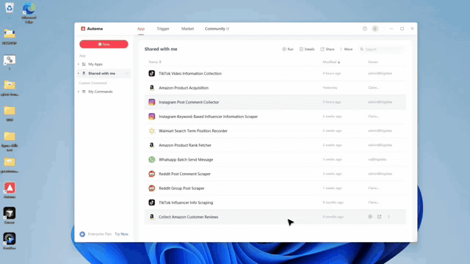The height and width of the screenshot is (264, 470).
Task: Click Share in the toolbar
Action: [328, 49]
